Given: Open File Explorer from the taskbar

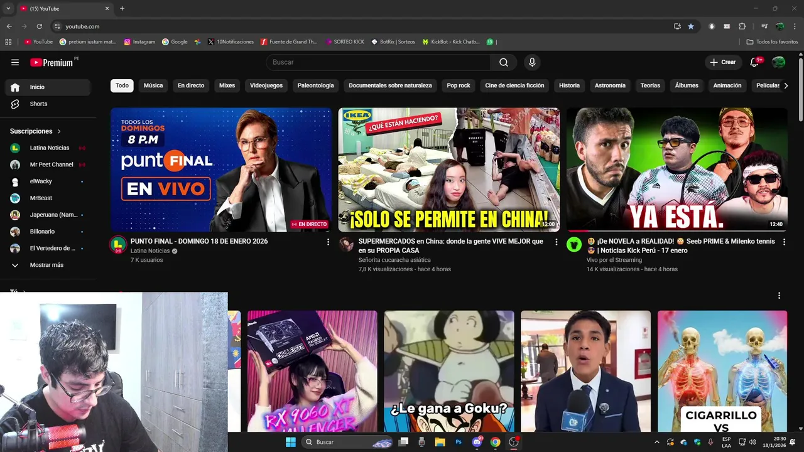Looking at the screenshot, I should tap(440, 442).
